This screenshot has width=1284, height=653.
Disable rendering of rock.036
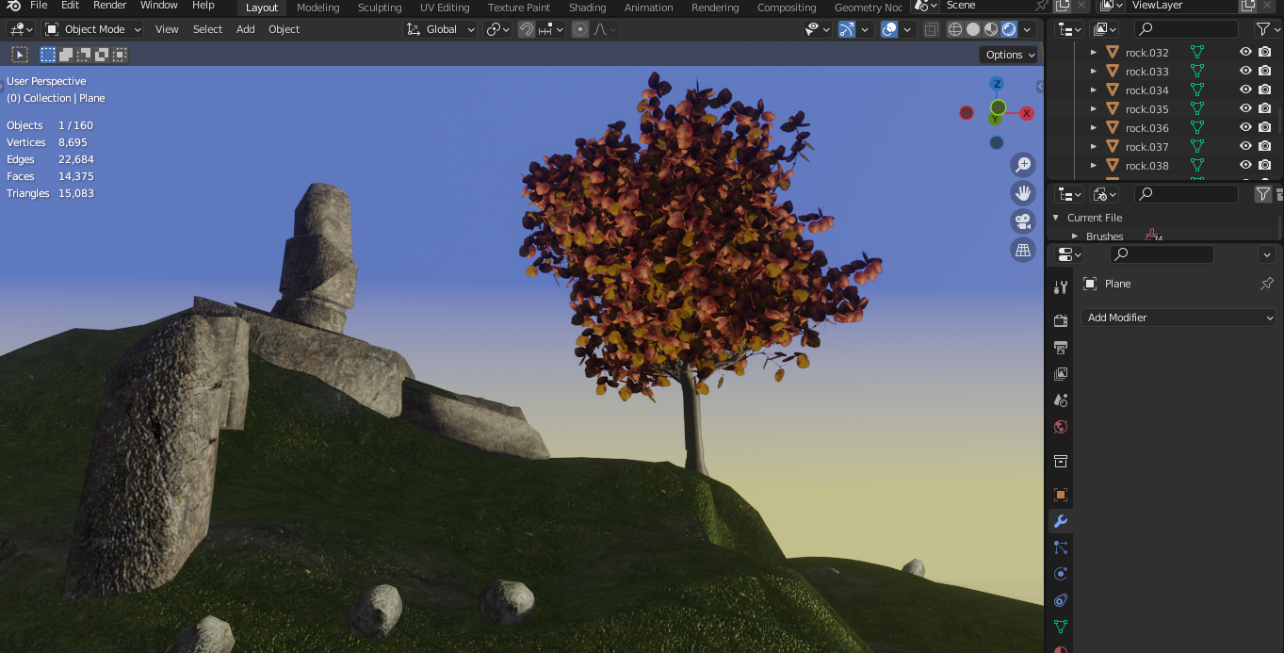point(1265,128)
